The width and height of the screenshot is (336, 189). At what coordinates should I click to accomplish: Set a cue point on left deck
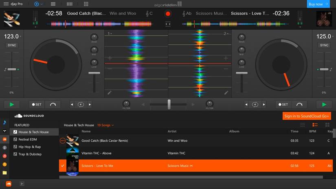point(37,104)
